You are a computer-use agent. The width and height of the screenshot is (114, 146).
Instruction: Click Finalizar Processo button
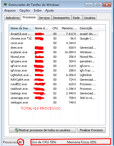click(x=91, y=130)
